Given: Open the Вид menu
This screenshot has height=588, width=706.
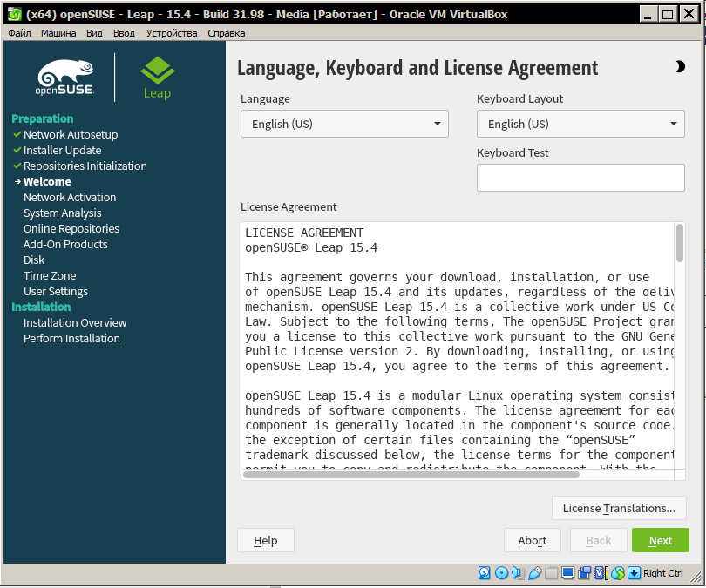Looking at the screenshot, I should [94, 33].
